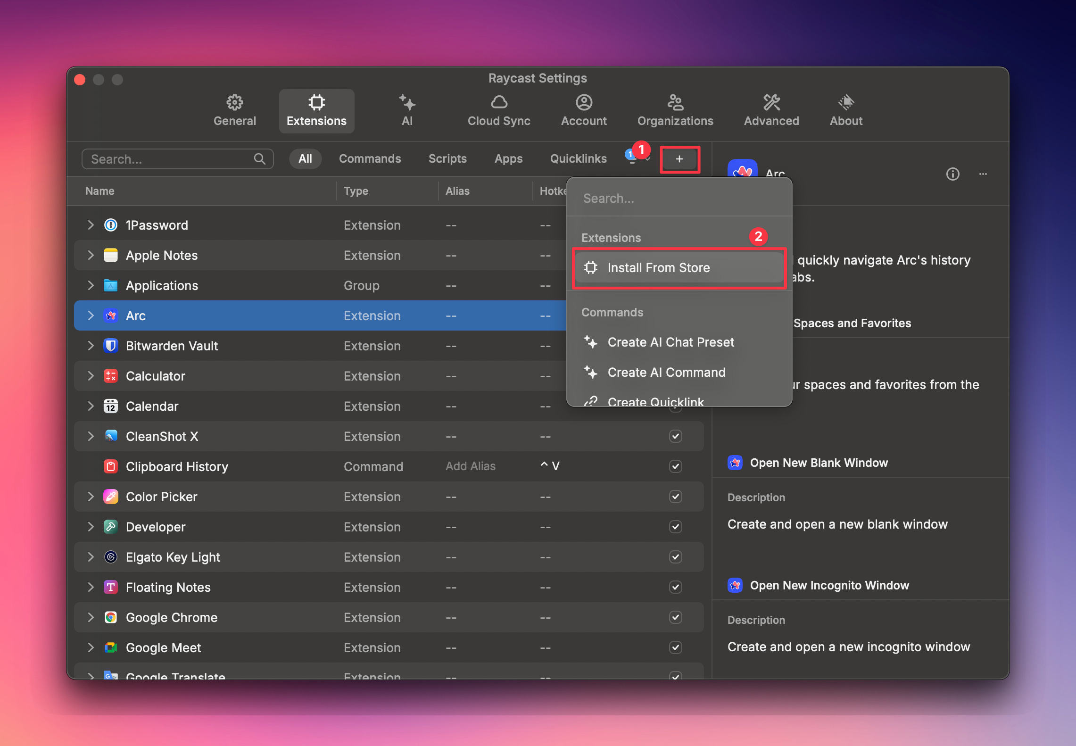Click the plus add button
This screenshot has height=746, width=1076.
tap(679, 159)
